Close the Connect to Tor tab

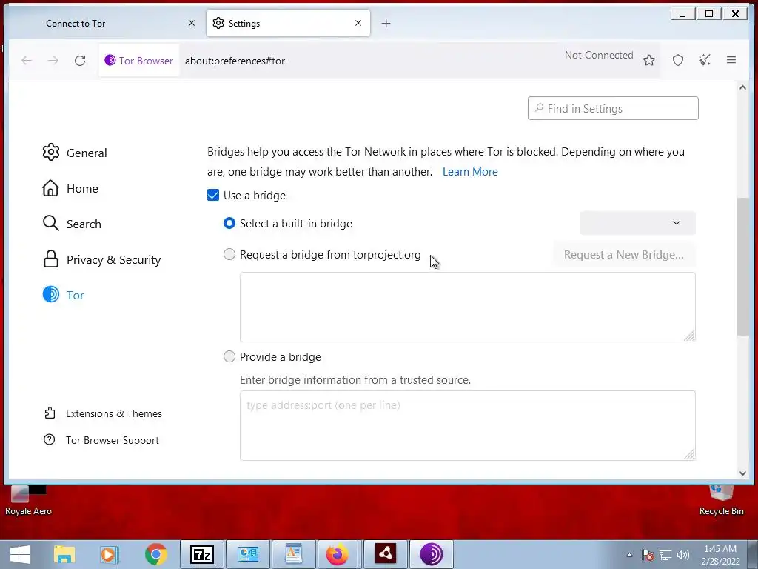(192, 23)
